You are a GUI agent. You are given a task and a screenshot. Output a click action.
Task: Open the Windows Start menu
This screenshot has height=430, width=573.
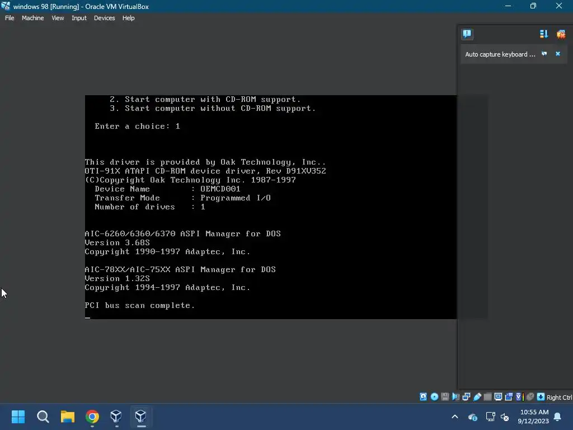(x=18, y=416)
